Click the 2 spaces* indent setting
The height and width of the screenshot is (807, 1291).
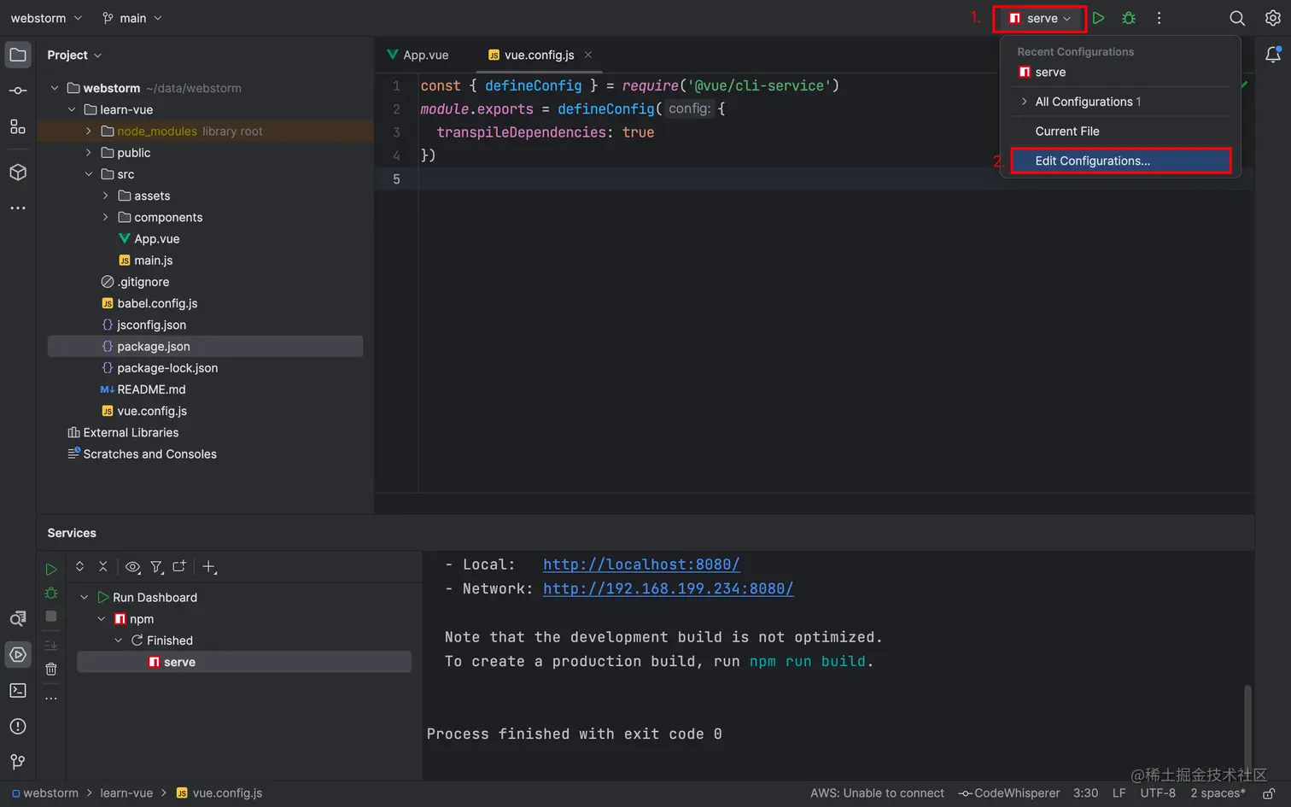pos(1218,793)
